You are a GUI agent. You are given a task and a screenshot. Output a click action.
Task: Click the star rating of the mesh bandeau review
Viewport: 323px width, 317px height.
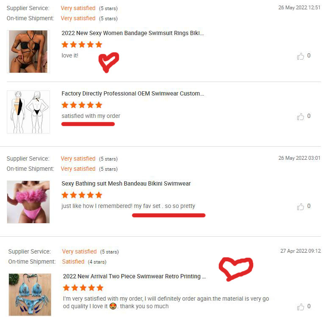click(82, 195)
